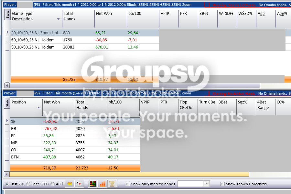This screenshot has width=291, height=194.
Task: Click the trophy icon
Action: click(112, 184)
